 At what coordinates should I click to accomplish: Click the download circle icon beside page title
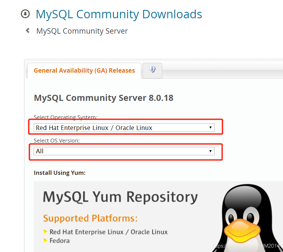tap(25, 14)
